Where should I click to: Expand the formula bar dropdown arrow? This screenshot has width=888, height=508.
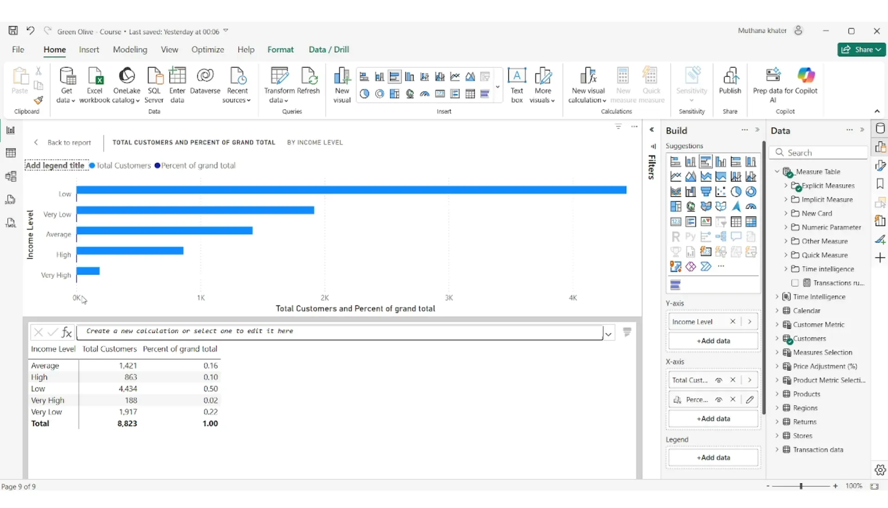pos(609,334)
